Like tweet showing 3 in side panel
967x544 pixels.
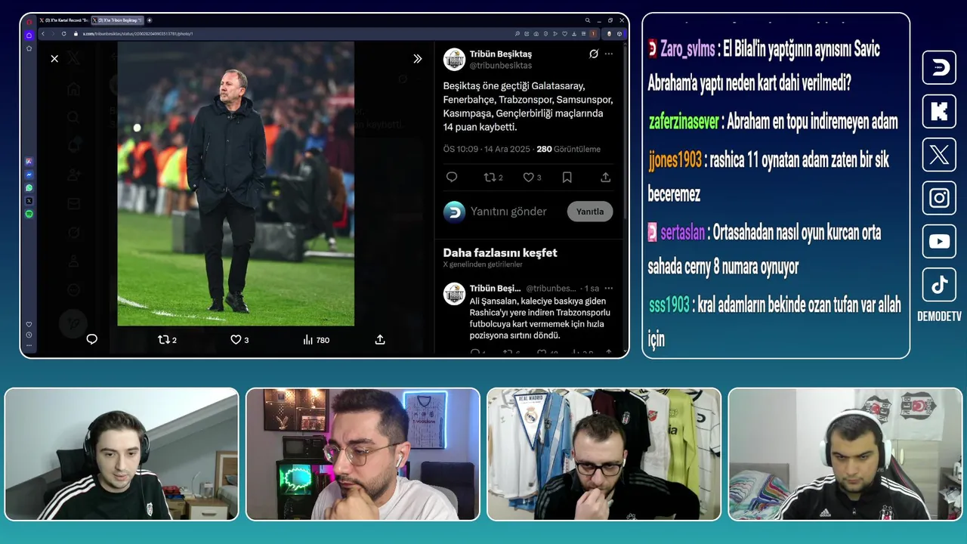coord(533,177)
